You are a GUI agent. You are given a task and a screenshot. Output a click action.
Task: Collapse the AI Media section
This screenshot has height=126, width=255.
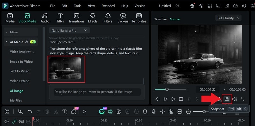tap(6, 42)
